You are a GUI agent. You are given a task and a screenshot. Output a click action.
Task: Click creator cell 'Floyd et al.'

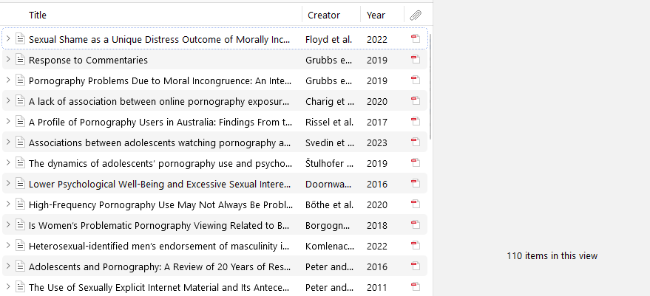pos(329,39)
